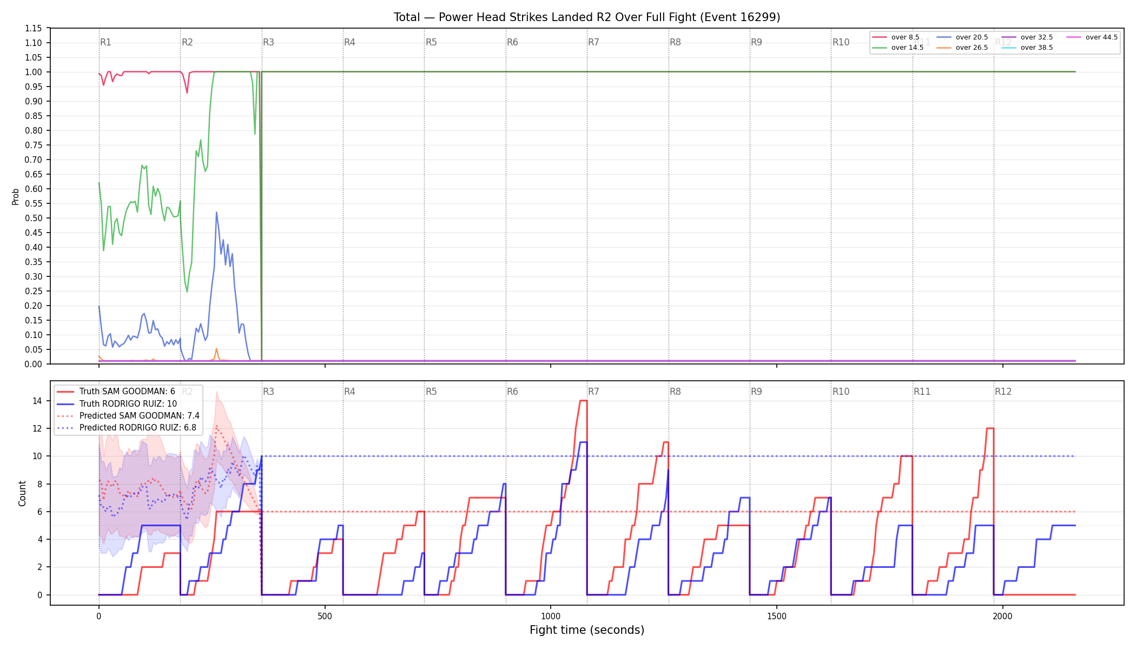Click the 'Prob' y-axis label
Viewport: 1136px width, 649px height.
coord(16,196)
